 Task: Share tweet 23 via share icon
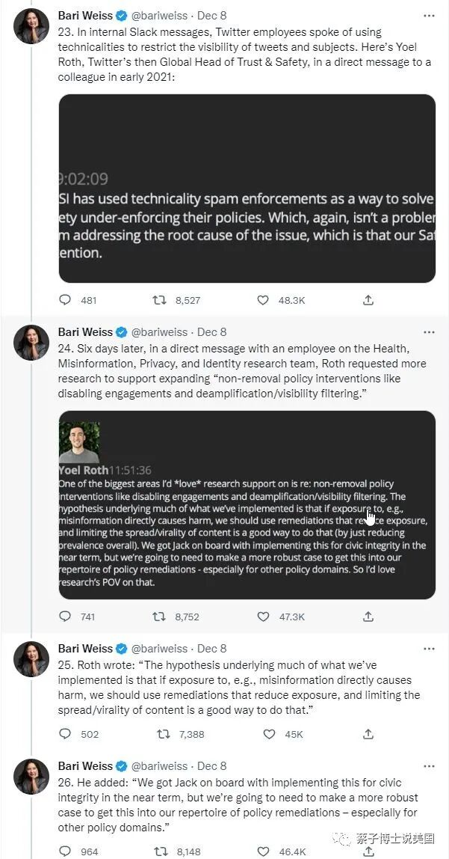[368, 300]
